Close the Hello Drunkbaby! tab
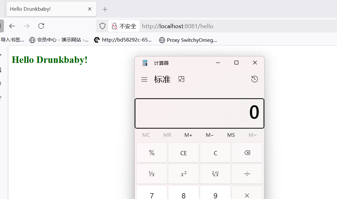The height and width of the screenshot is (199, 337). click(x=90, y=9)
